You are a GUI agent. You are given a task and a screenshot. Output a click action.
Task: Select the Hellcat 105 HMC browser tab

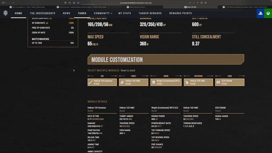[x=190, y=7]
